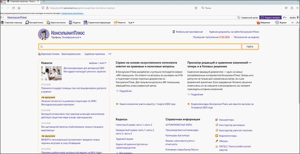Open Карточка поиска in the toolbar
300x154 pixels.
coord(56,22)
